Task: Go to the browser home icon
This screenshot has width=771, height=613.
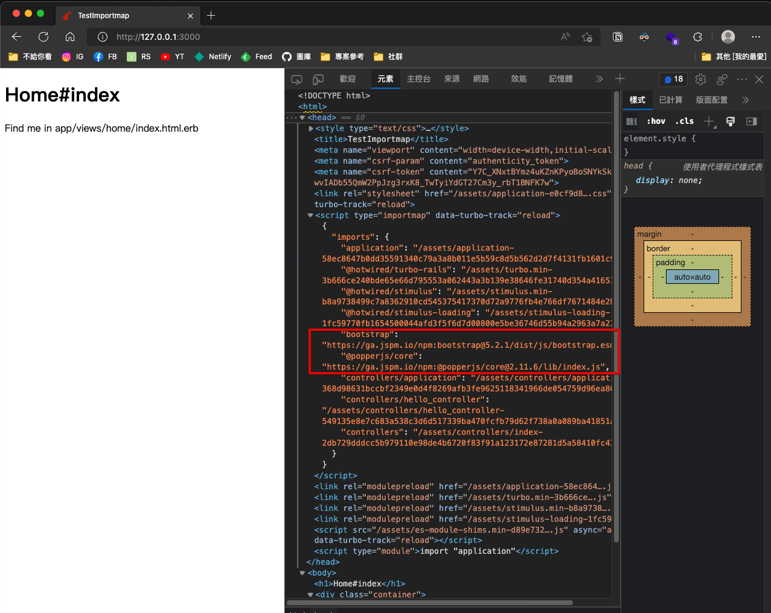Action: coord(70,37)
